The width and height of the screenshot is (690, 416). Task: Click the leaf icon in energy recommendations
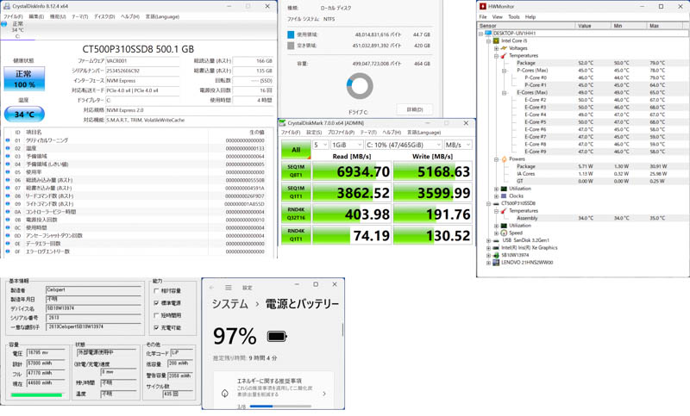coord(225,394)
